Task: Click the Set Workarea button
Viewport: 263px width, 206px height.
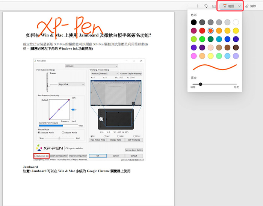Action: [134, 140]
